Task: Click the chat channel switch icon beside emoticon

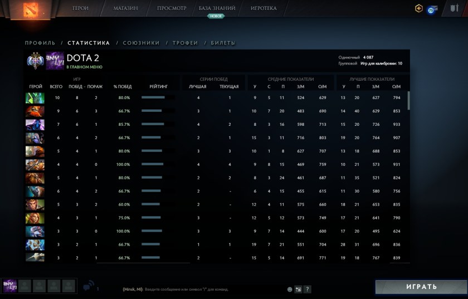Action: point(298,289)
